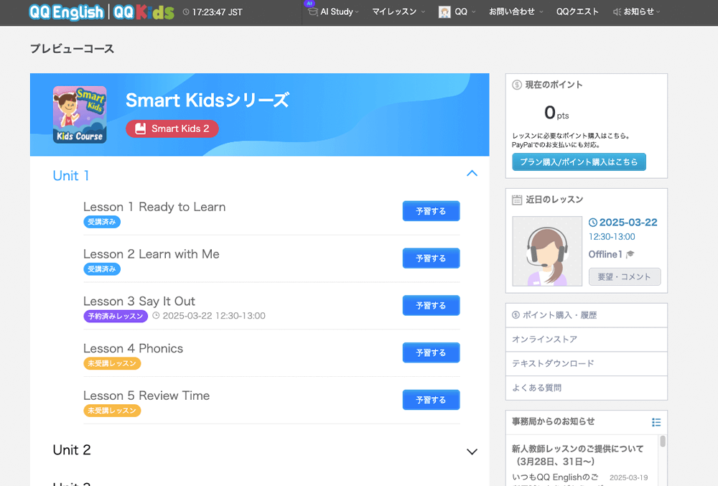Click 予習する for Lesson 5 Review Time

pyautogui.click(x=431, y=400)
